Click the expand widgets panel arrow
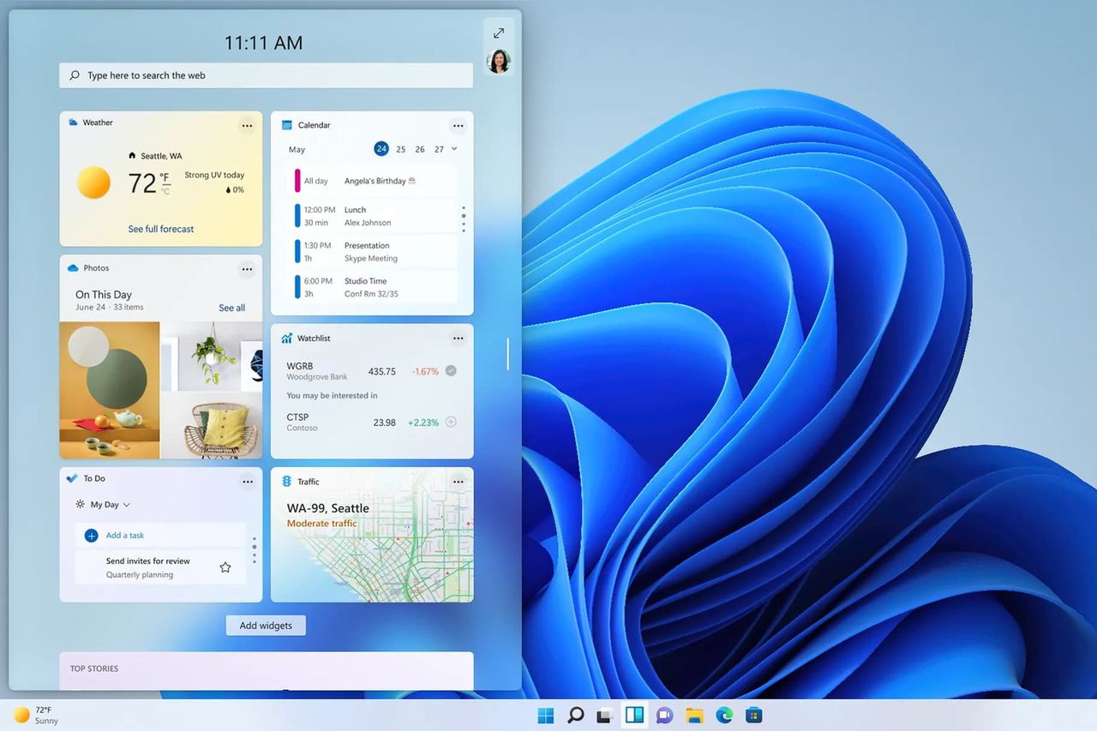The height and width of the screenshot is (731, 1097). [498, 33]
